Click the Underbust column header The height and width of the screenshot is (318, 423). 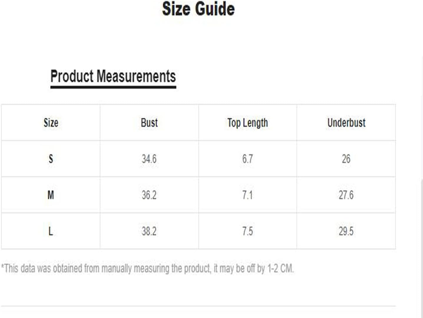pyautogui.click(x=346, y=122)
